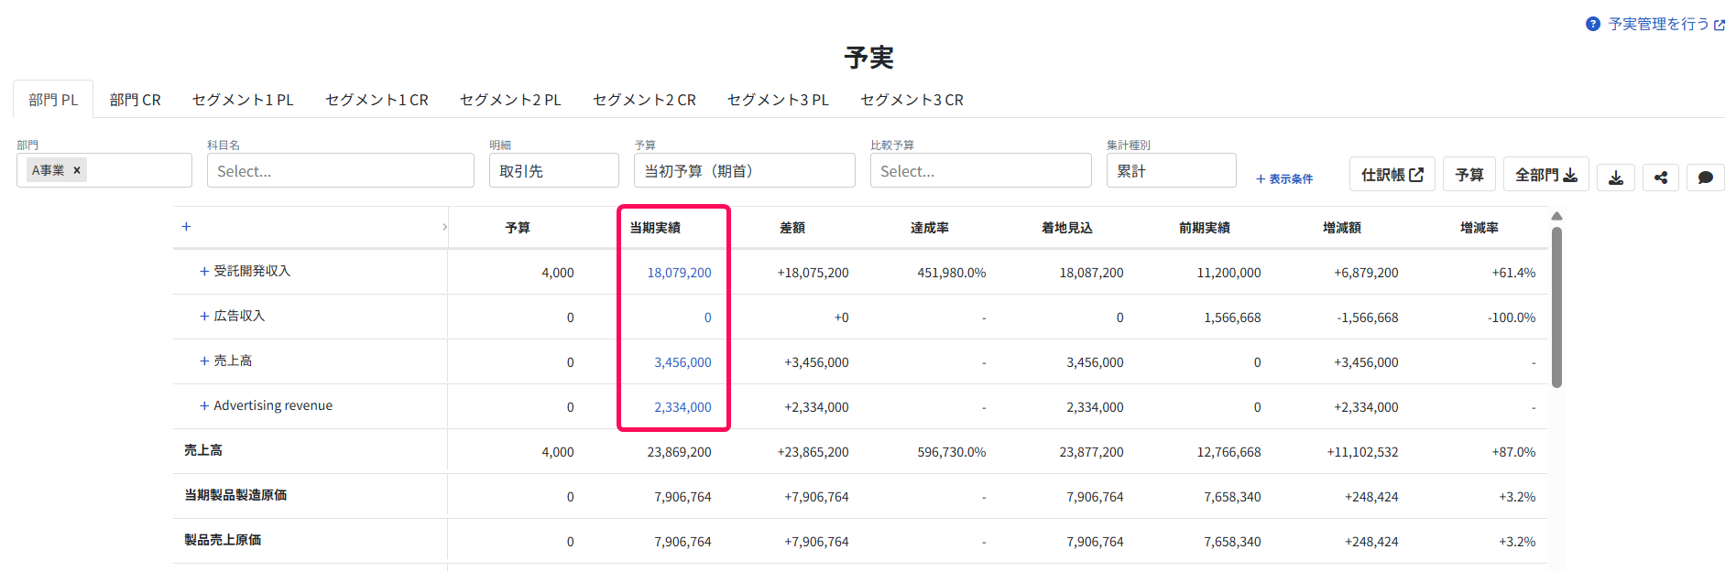
Task: Open the 比較予算 Select dropdown
Action: (x=981, y=170)
